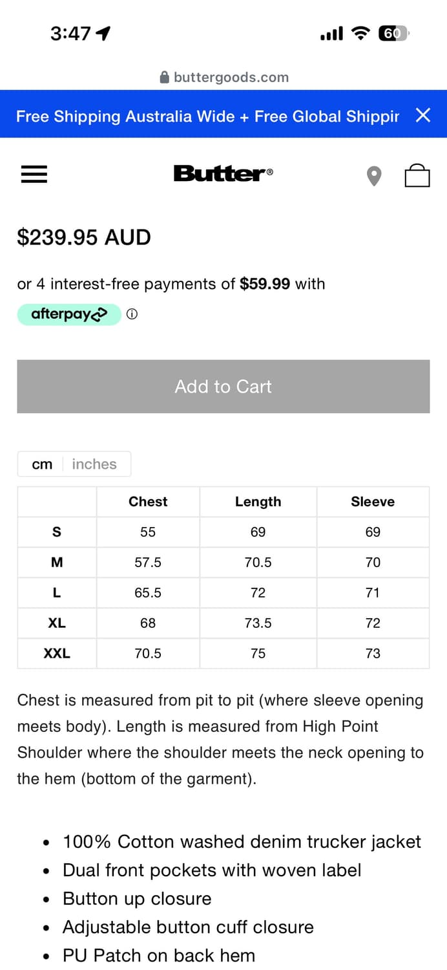Select the Chest column header
447x970 pixels.
(148, 502)
